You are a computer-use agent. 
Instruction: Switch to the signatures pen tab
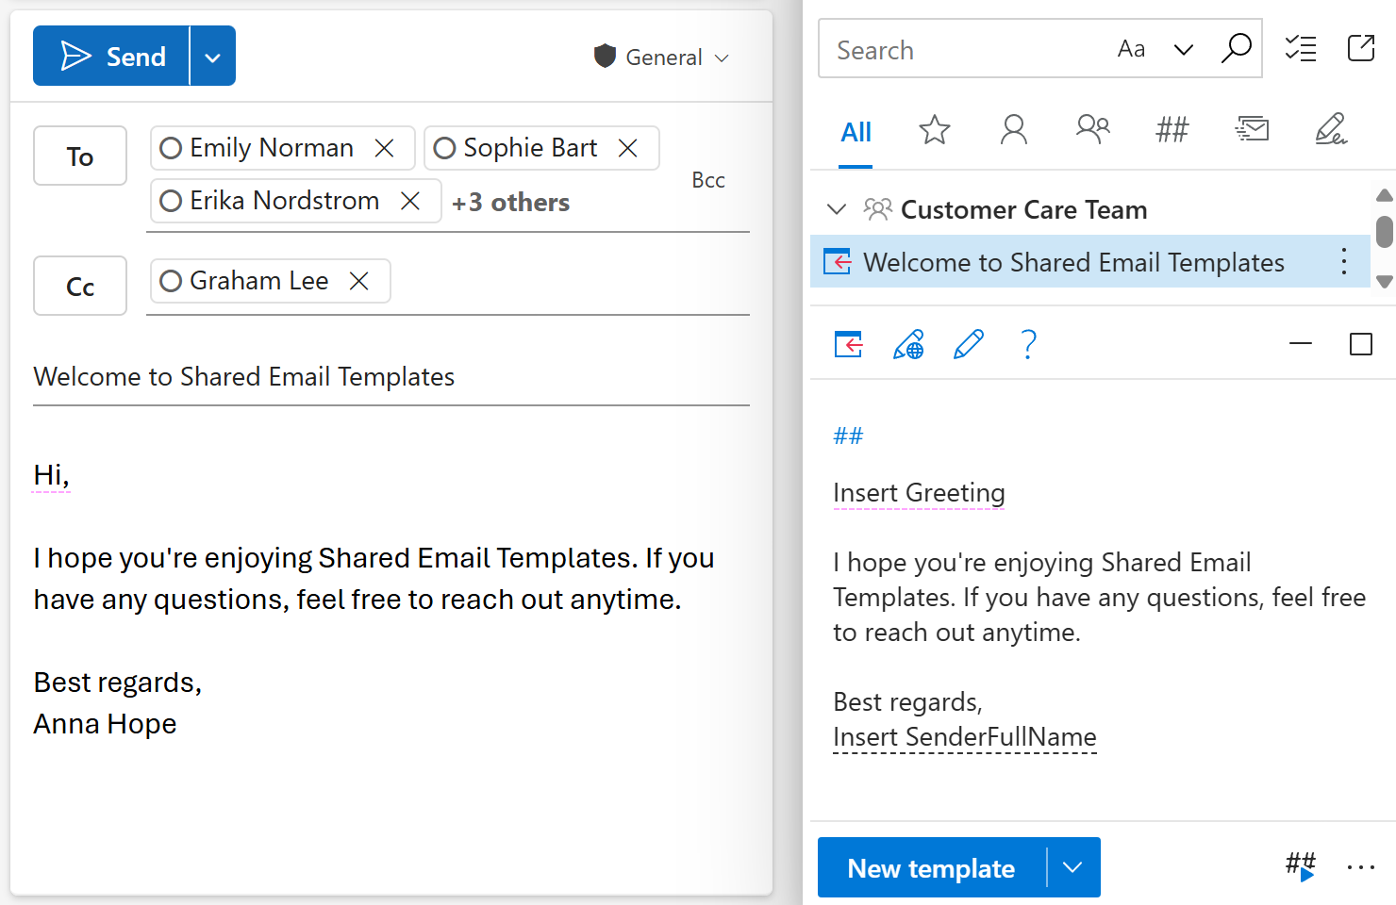[1331, 129]
